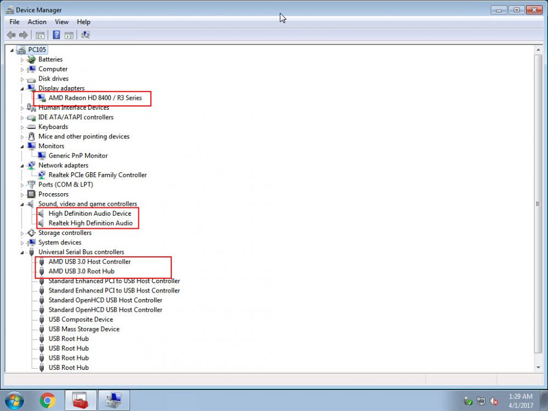548x411 pixels.
Task: Click the Ports (COM & LPT) icon
Action: [31, 184]
